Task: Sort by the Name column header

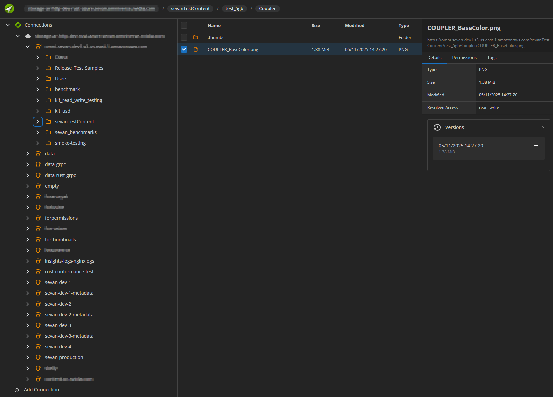Action: coord(214,25)
